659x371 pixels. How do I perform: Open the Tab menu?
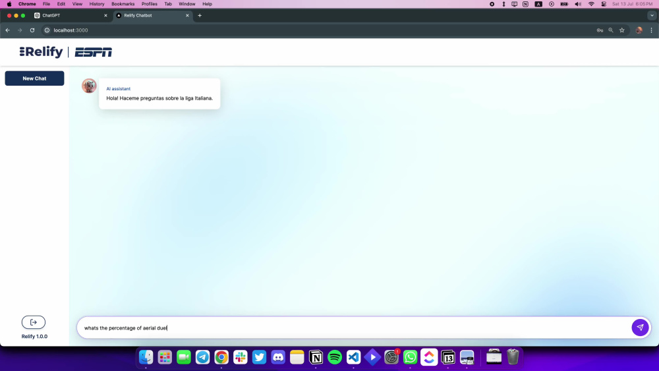click(168, 4)
